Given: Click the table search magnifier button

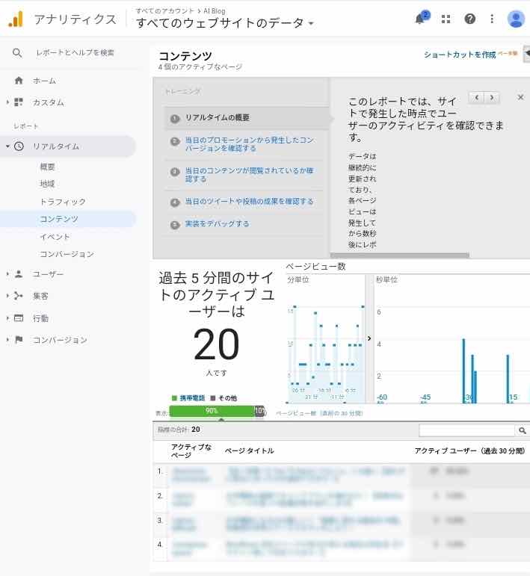Looking at the screenshot, I should pos(522,430).
